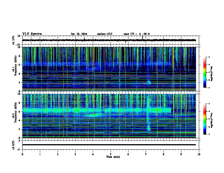The height and width of the screenshot is (173, 224).
Task: Click time axis tick label '6'
Action: [128, 154]
